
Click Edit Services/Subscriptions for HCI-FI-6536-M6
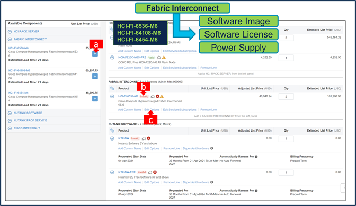click(x=180, y=110)
